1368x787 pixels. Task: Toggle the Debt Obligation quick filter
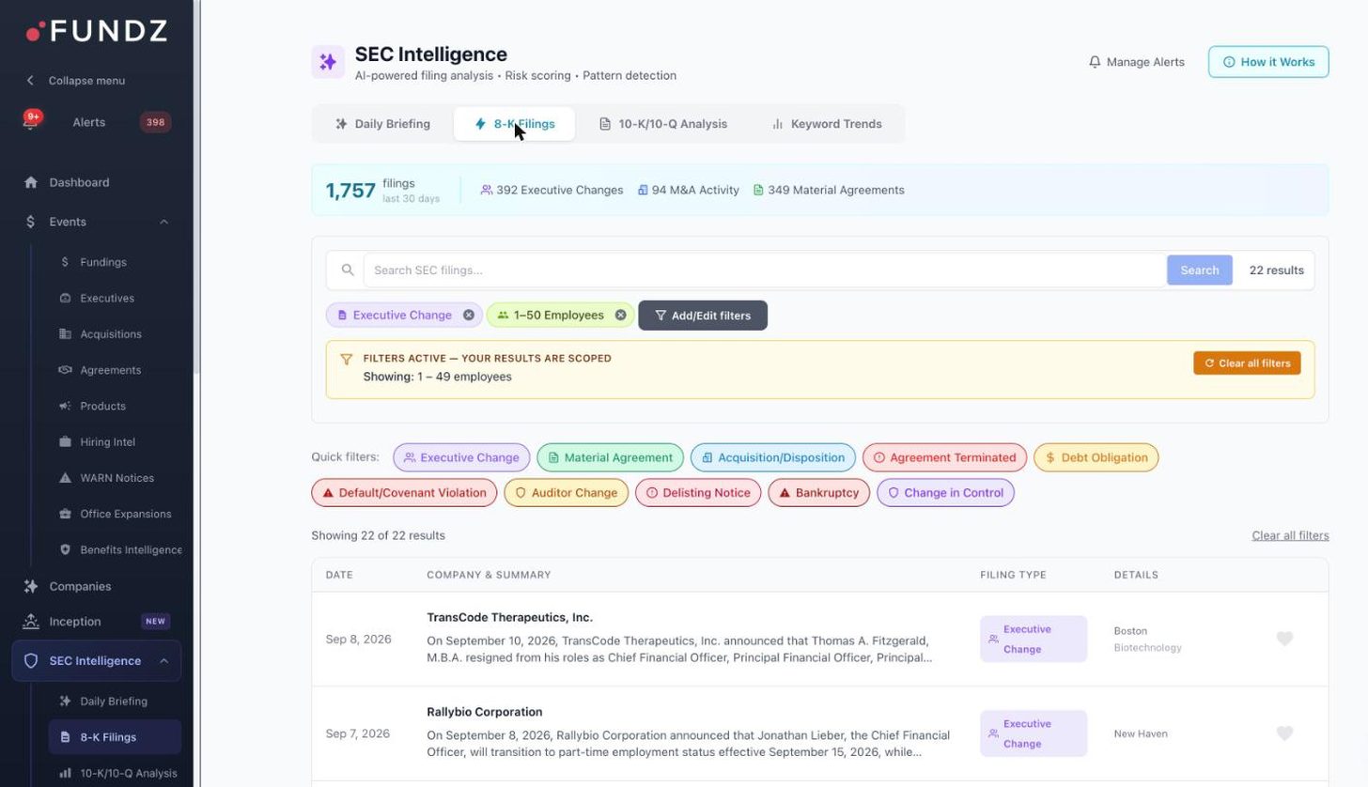(1096, 458)
